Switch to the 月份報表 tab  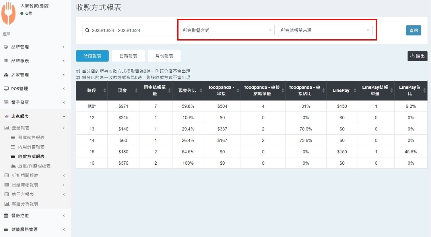tap(164, 56)
